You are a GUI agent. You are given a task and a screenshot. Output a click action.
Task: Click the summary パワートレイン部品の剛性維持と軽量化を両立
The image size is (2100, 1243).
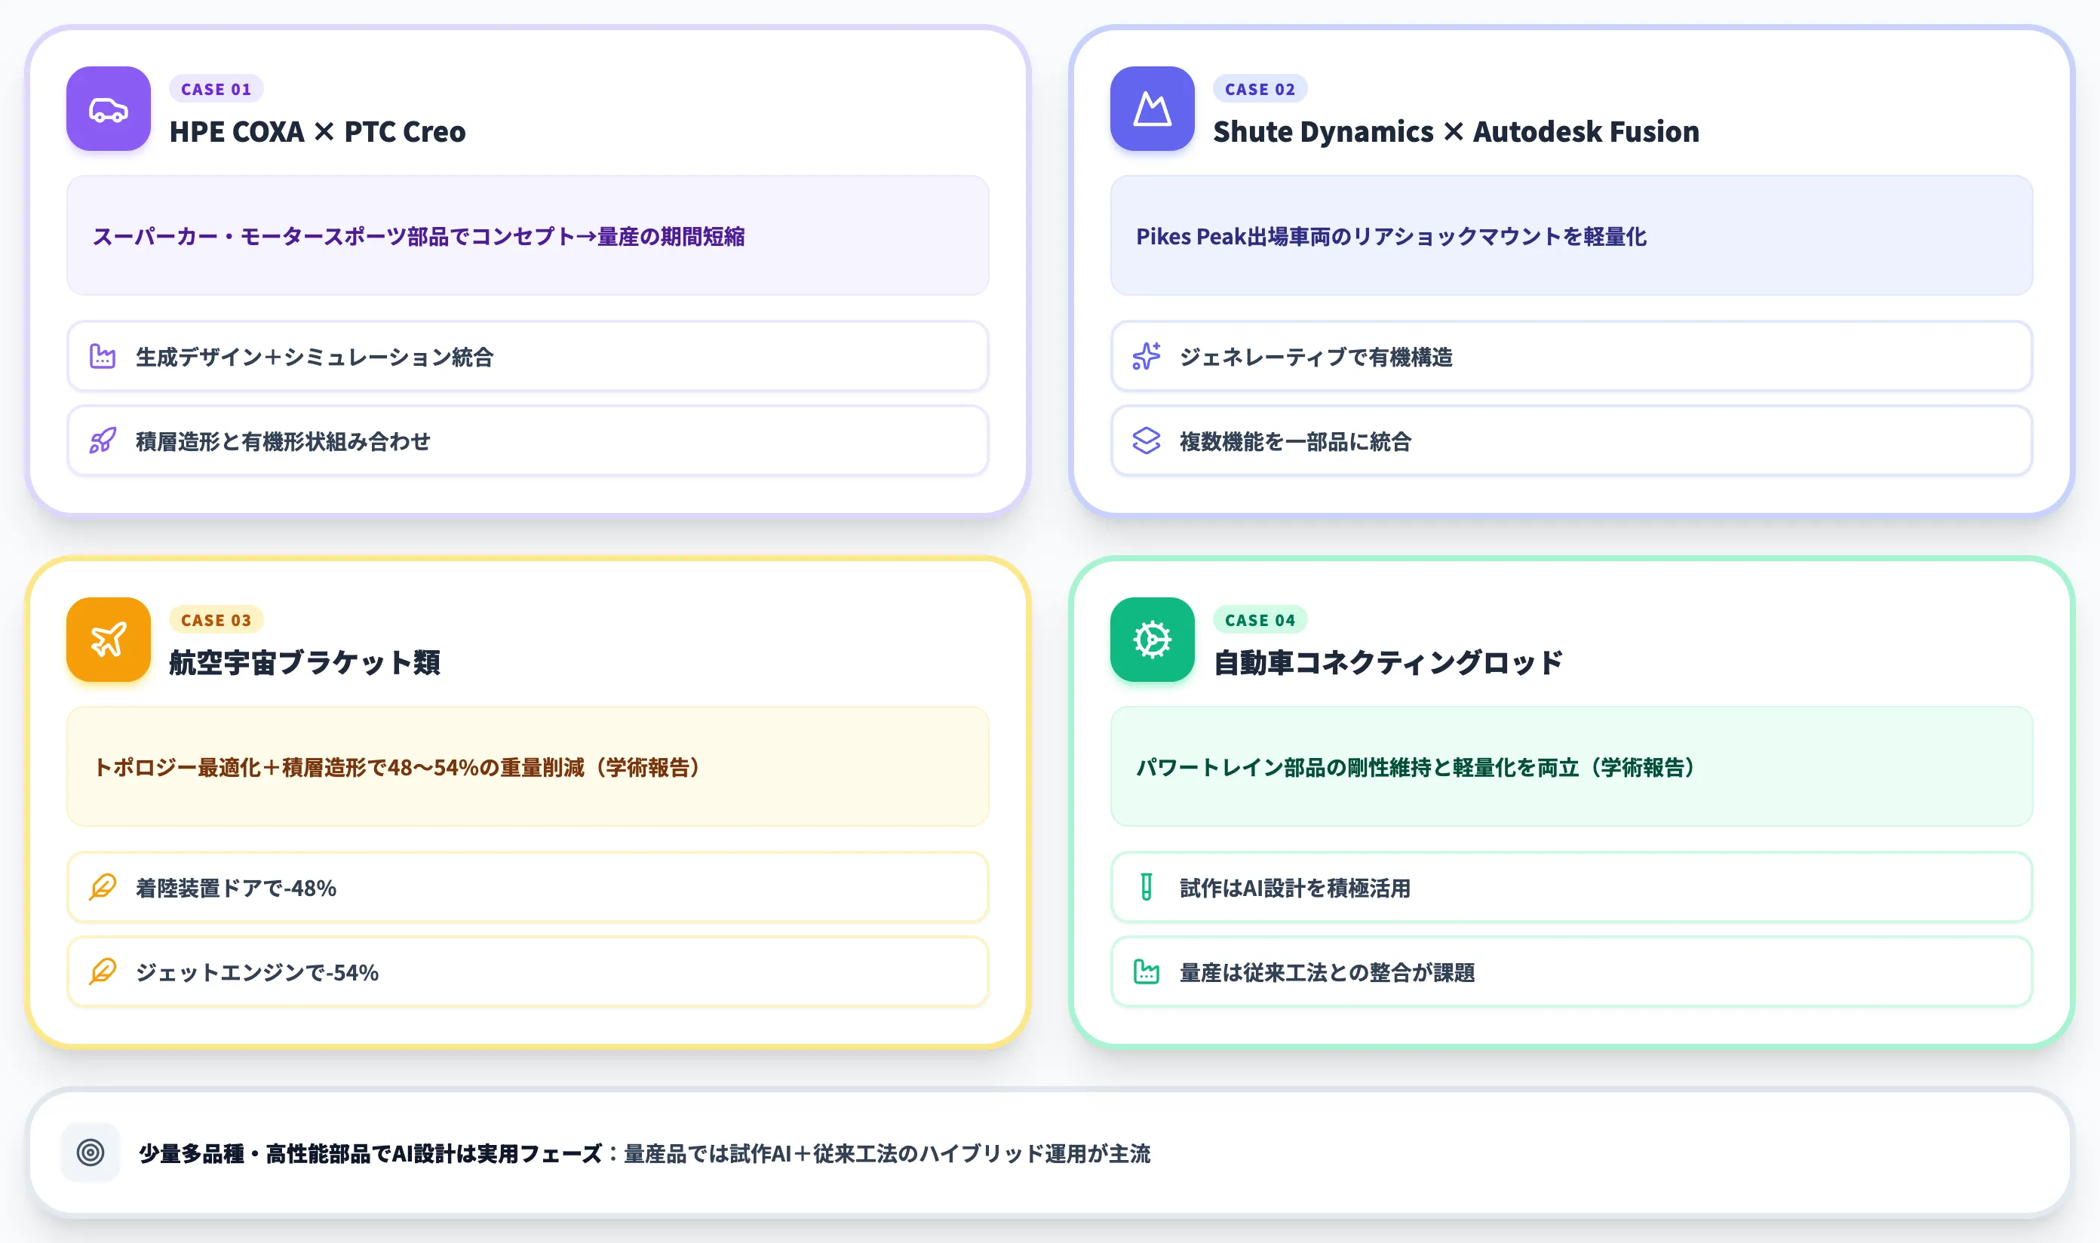[1358, 767]
